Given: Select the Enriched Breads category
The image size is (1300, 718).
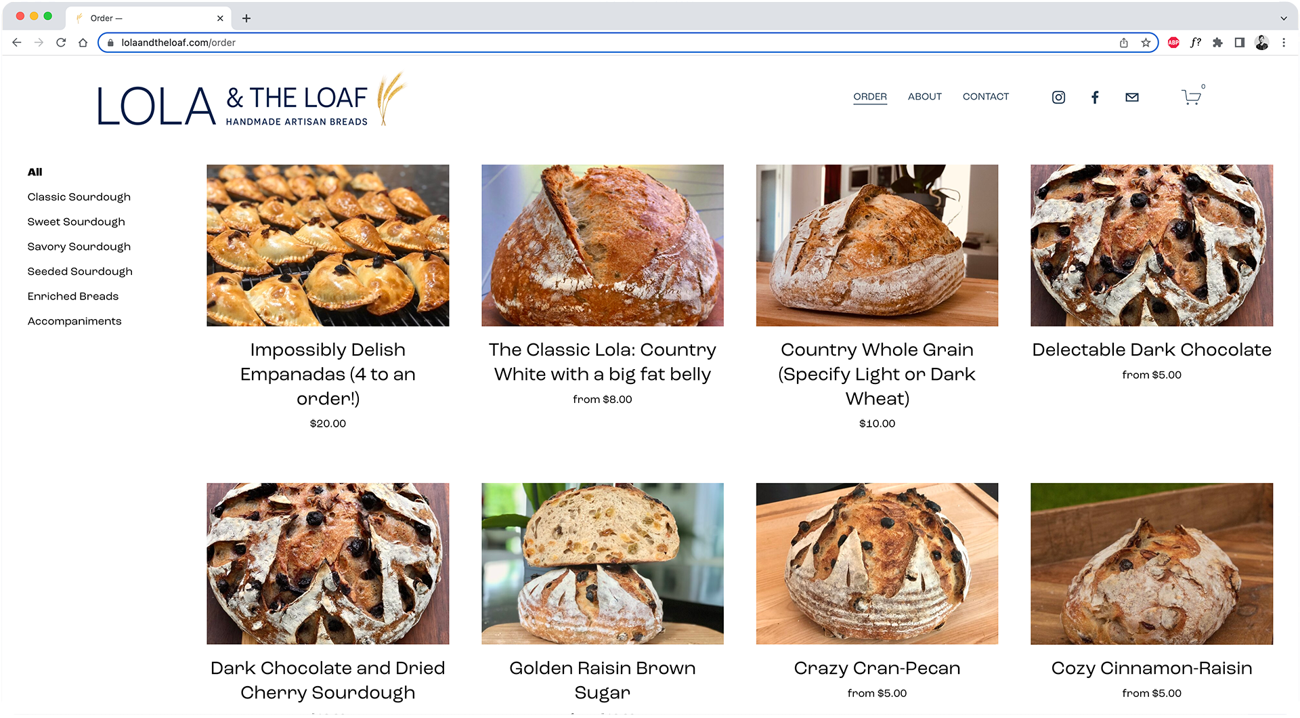Looking at the screenshot, I should click(x=73, y=297).
